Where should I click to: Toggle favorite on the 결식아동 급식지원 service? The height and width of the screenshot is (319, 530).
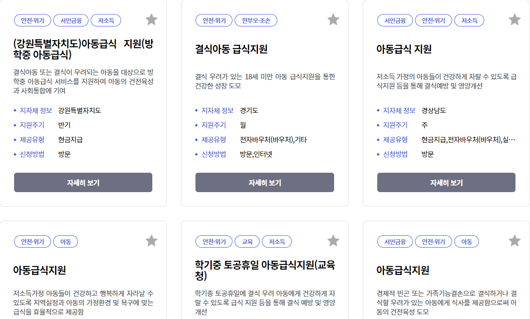[333, 19]
